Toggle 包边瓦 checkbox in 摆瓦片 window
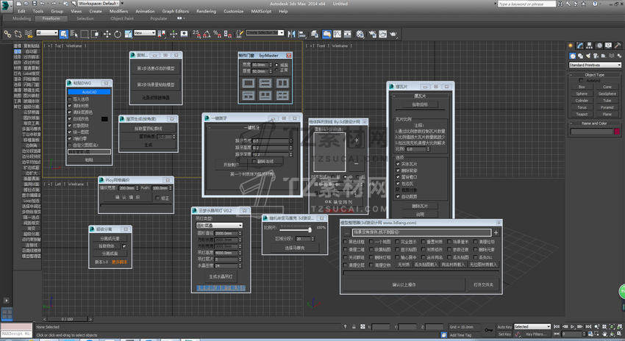 click(398, 183)
